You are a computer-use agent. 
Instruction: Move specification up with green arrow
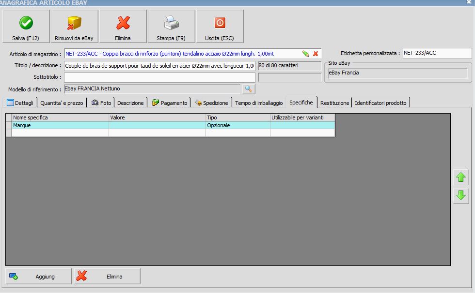click(x=461, y=177)
